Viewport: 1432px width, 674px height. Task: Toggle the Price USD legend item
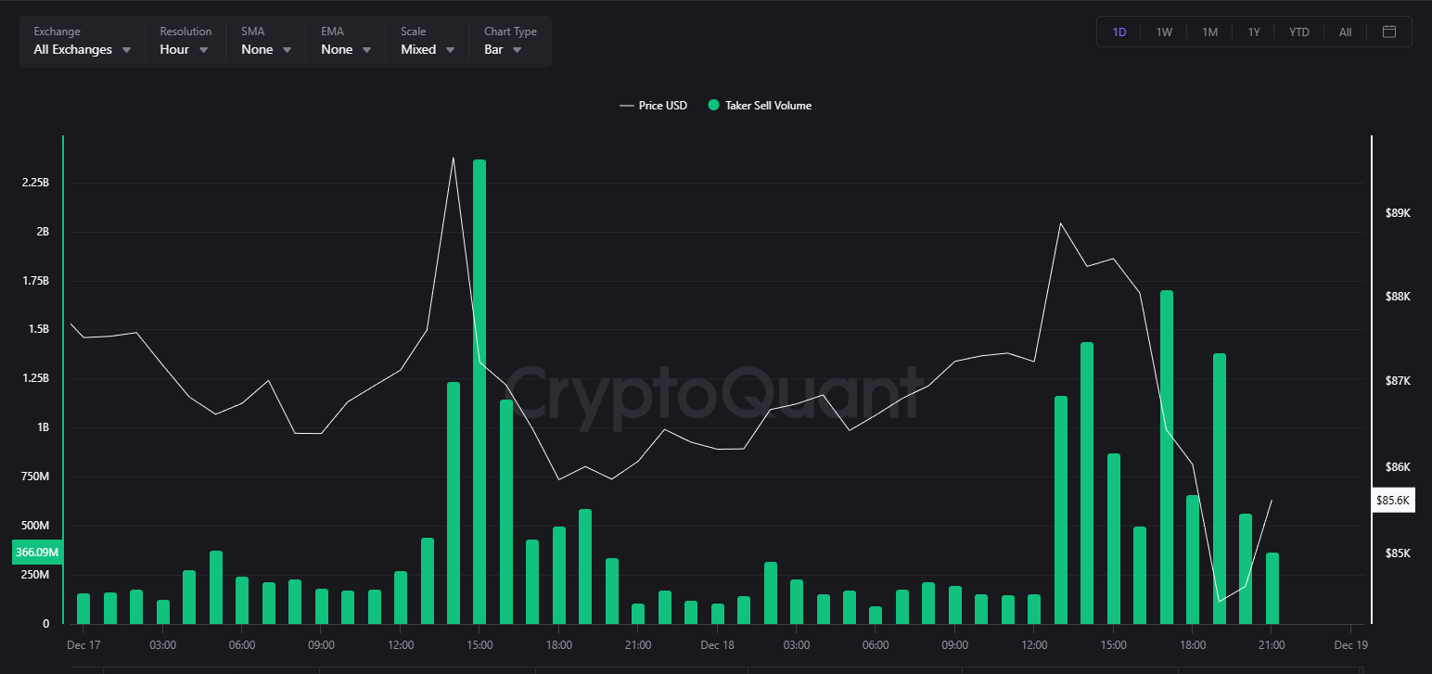[x=652, y=105]
